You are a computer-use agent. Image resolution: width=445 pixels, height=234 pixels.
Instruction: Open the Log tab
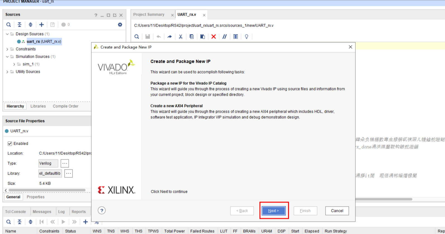61,212
